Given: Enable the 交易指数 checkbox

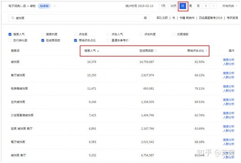Looking at the screenshot, I should [174, 34].
